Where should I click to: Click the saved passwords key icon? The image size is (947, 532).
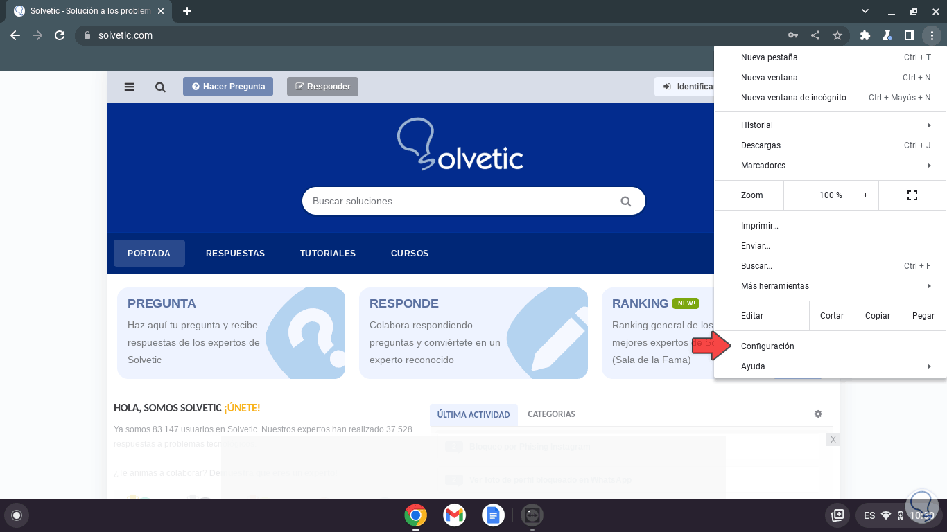pyautogui.click(x=793, y=35)
